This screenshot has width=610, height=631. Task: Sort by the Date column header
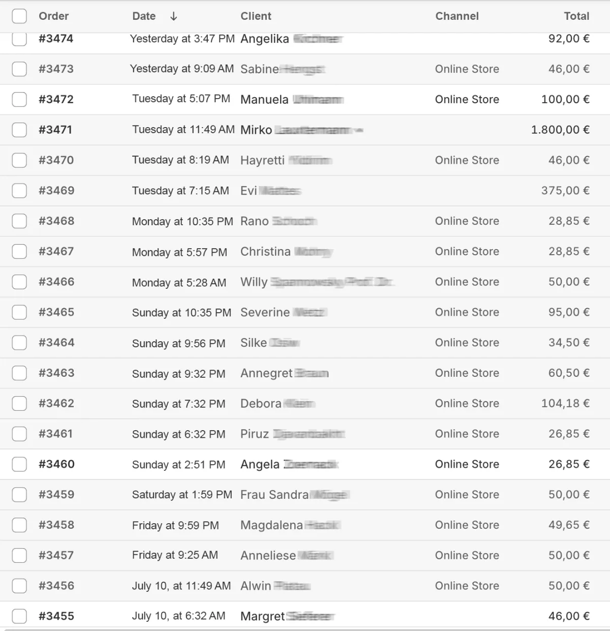pos(144,16)
